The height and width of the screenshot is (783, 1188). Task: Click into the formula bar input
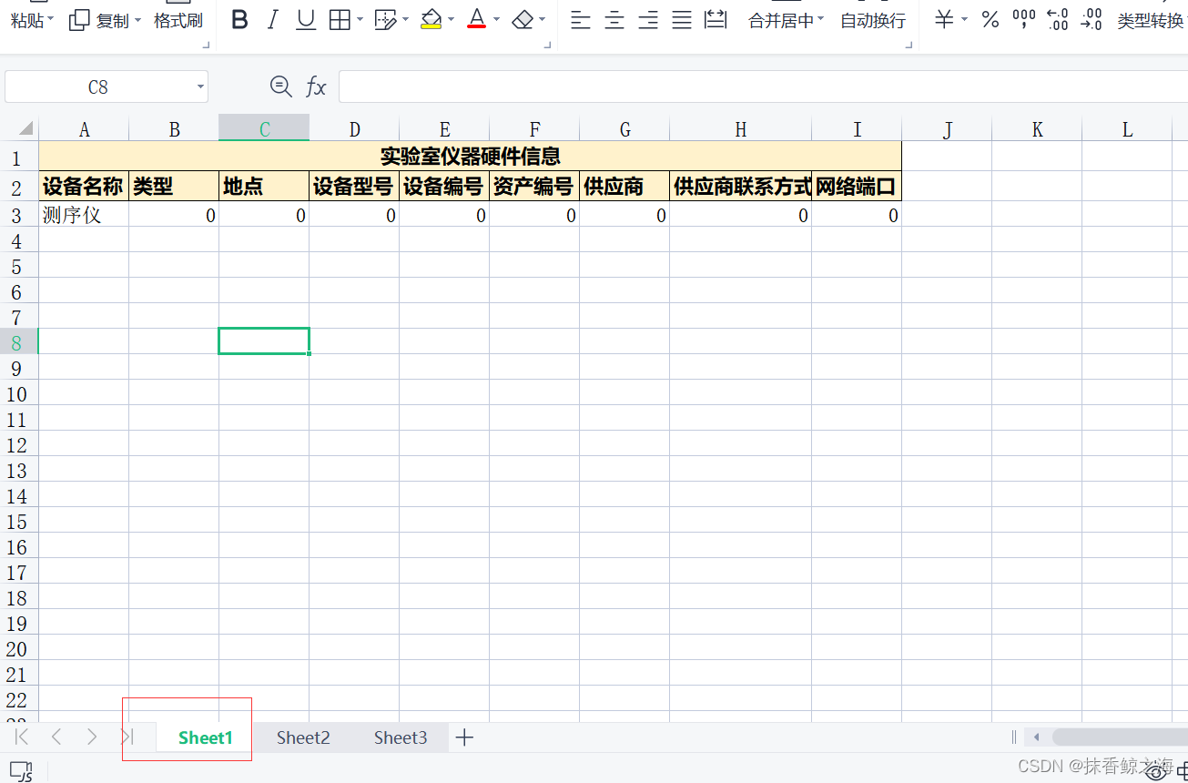pos(763,86)
